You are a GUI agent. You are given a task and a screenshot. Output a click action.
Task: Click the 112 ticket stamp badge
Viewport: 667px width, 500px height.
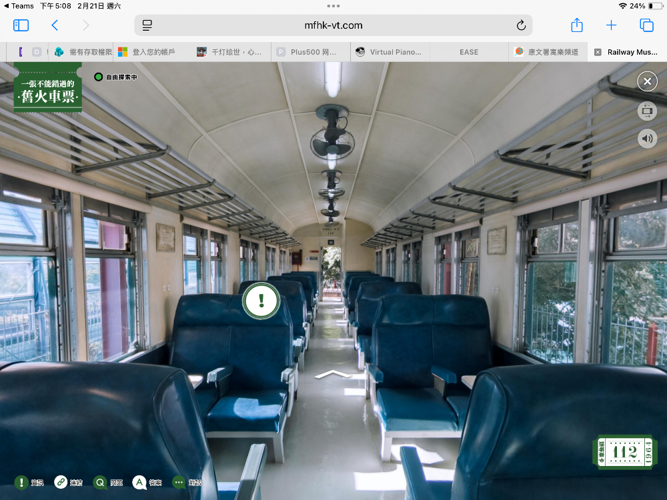624,452
